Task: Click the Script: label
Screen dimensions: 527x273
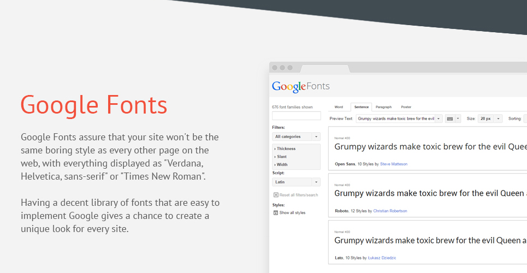Action: (x=279, y=173)
